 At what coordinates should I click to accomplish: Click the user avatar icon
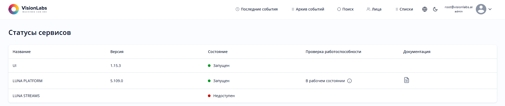(481, 9)
